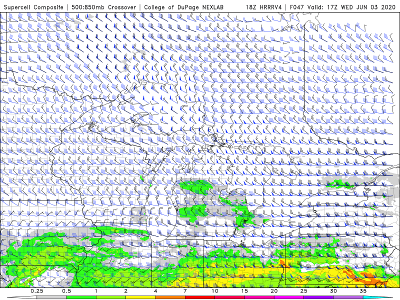
Task: Click the color scale label 2
Action: click(126, 291)
